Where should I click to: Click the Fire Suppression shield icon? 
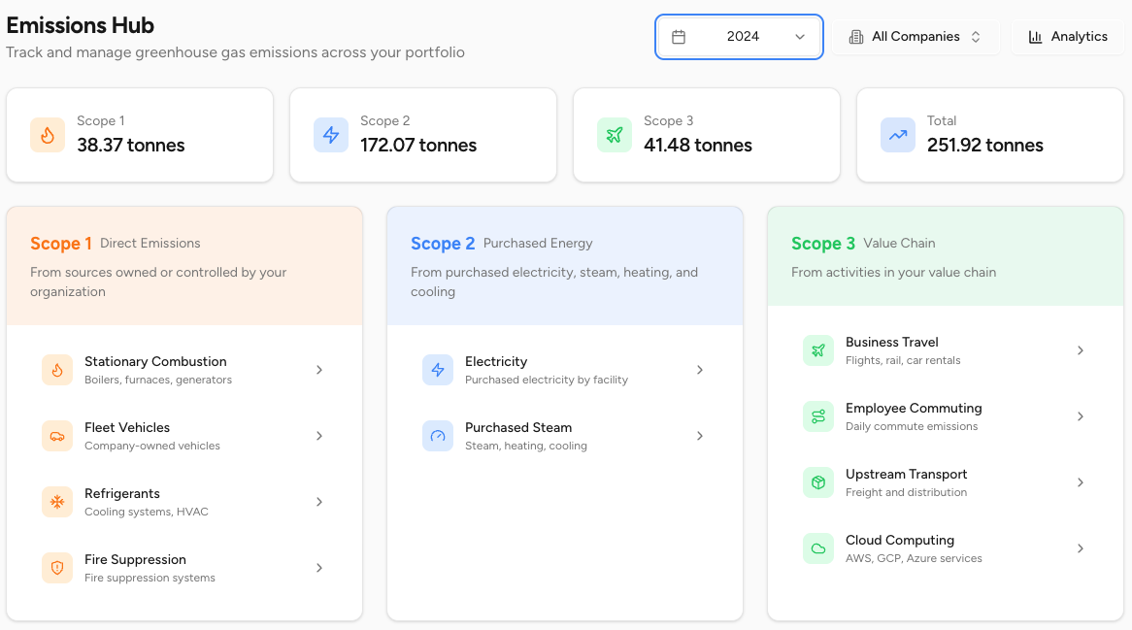click(57, 568)
